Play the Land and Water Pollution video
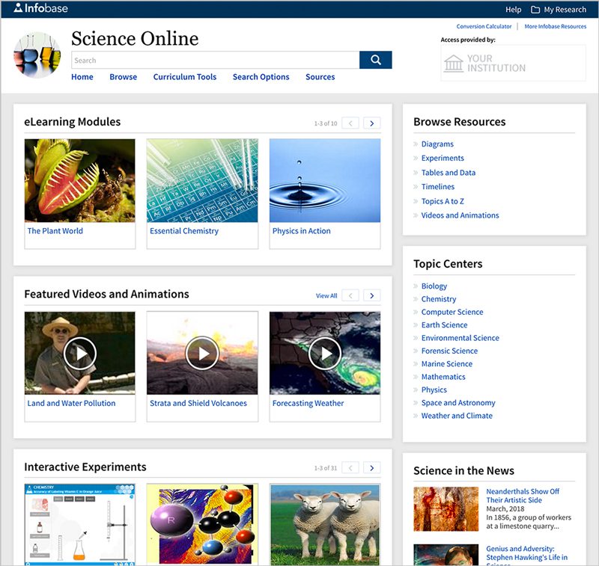599x566 pixels. click(80, 354)
